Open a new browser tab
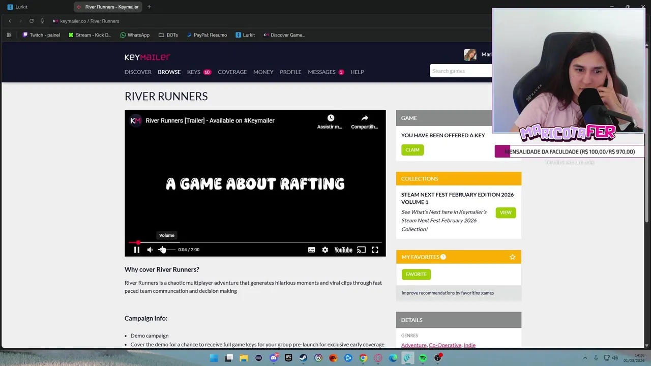Screen dimensions: 651x366 [x=149, y=7]
